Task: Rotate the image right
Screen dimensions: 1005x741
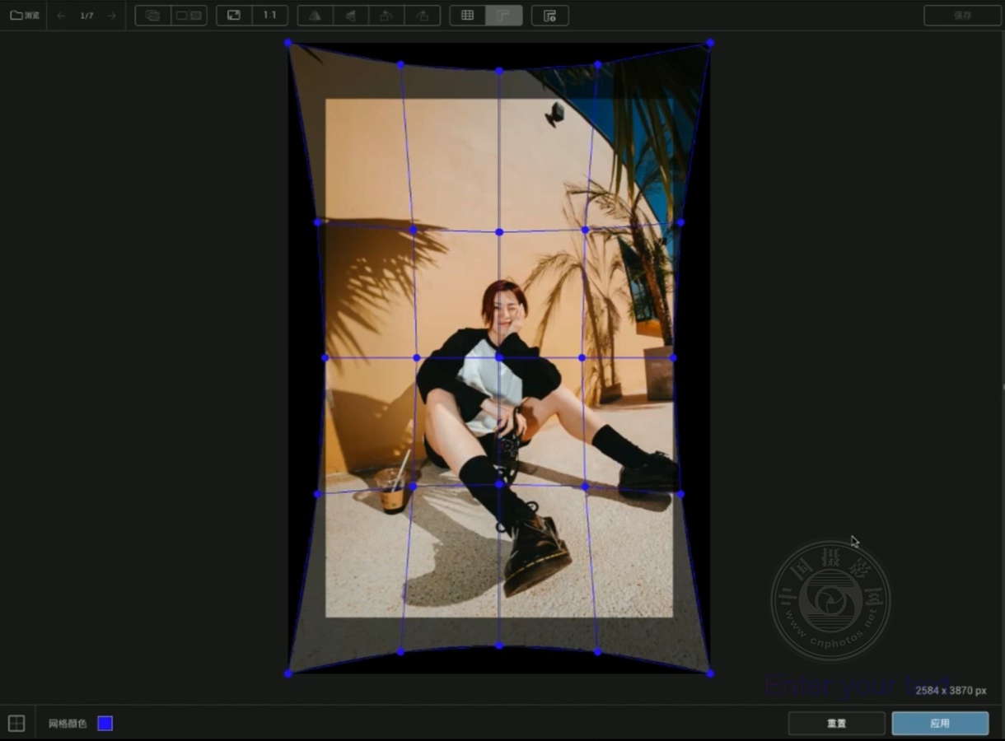Action: pyautogui.click(x=422, y=16)
